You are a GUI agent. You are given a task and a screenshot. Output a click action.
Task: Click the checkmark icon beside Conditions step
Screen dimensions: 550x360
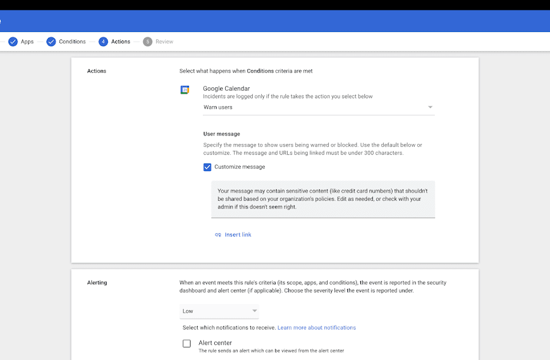click(x=51, y=42)
